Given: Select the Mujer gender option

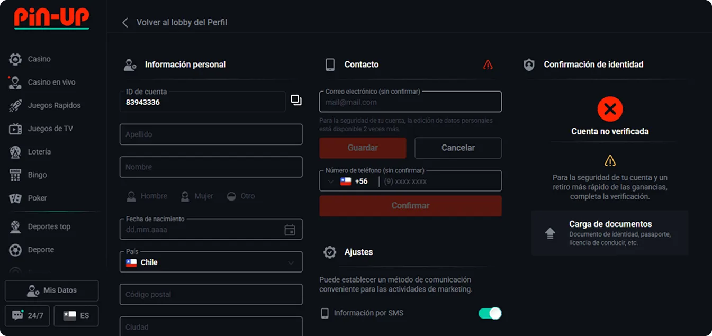Looking at the screenshot, I should (196, 196).
